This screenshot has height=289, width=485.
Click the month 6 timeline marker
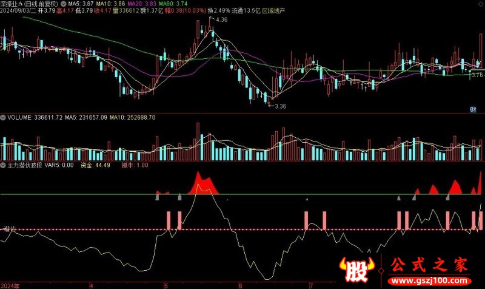240,285
